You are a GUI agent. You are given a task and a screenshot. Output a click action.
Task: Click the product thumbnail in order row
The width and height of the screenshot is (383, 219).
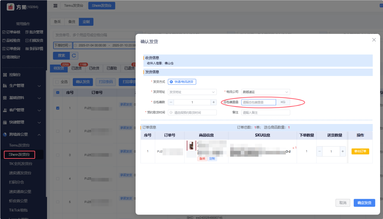point(191,145)
